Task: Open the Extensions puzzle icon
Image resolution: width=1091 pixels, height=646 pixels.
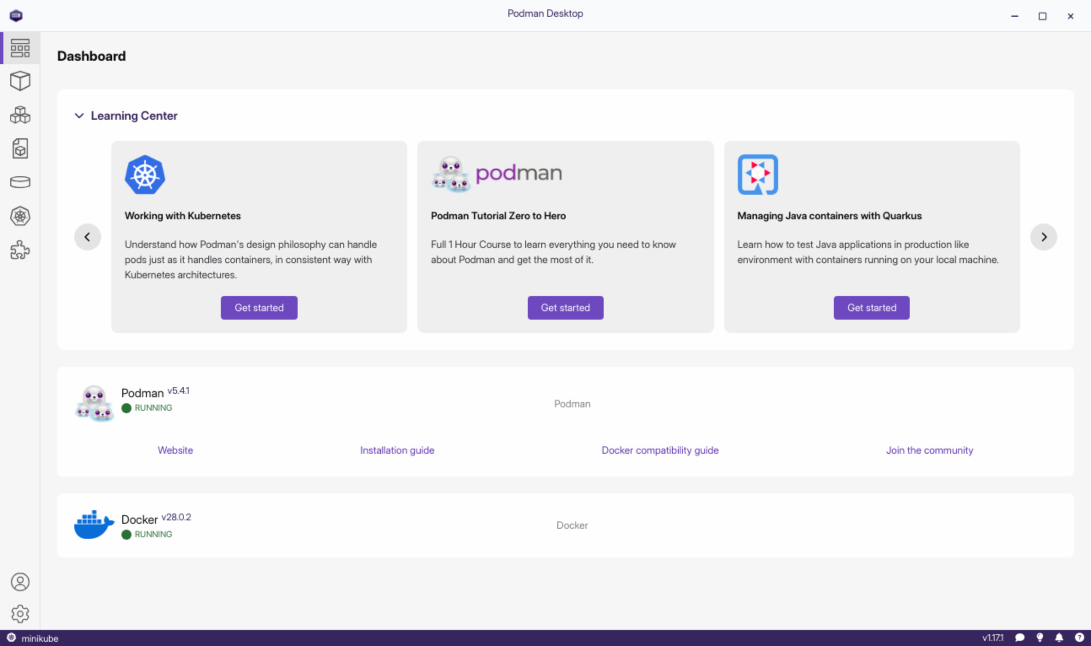Action: tap(20, 250)
